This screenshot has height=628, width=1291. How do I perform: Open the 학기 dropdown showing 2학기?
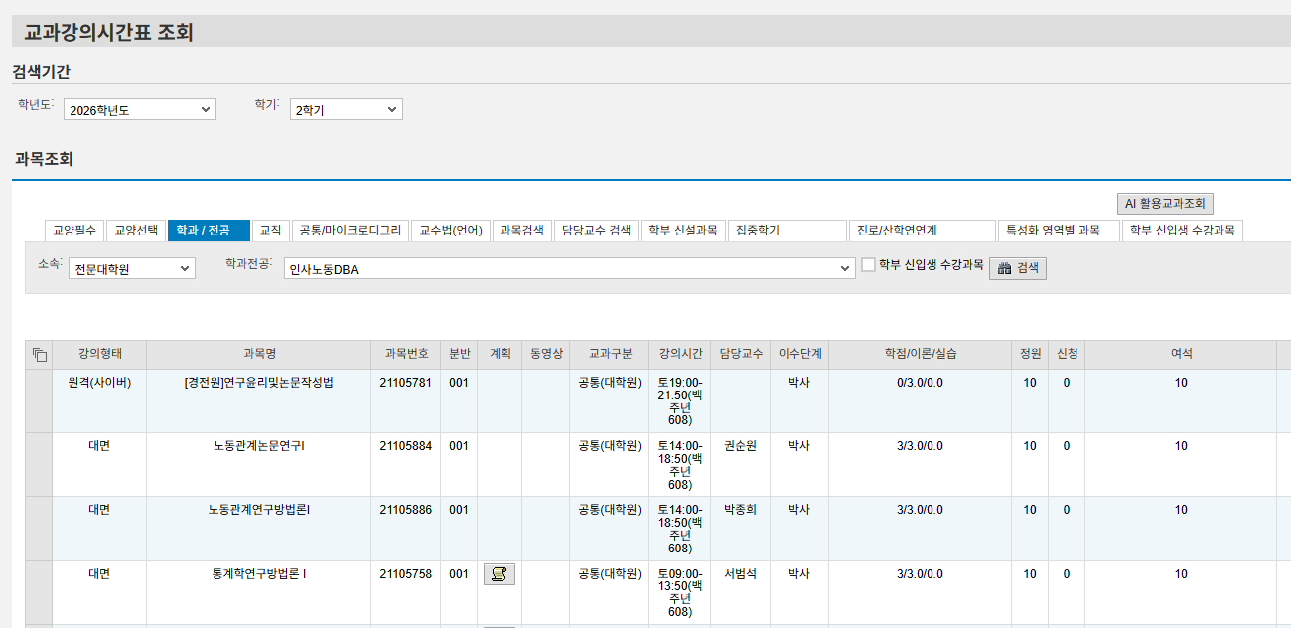pyautogui.click(x=346, y=109)
